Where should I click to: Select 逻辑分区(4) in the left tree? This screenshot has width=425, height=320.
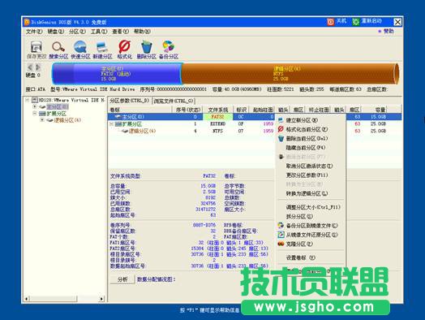pos(67,120)
